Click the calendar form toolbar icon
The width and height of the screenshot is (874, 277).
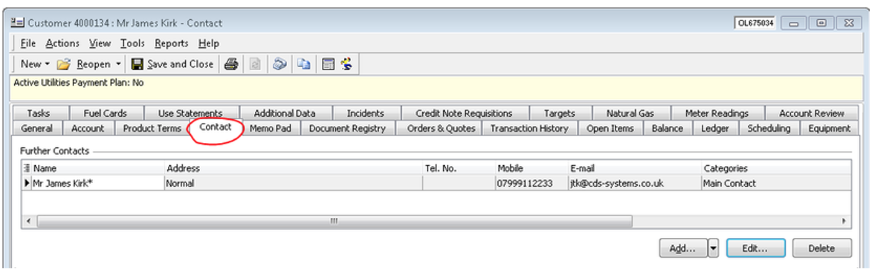click(x=328, y=64)
